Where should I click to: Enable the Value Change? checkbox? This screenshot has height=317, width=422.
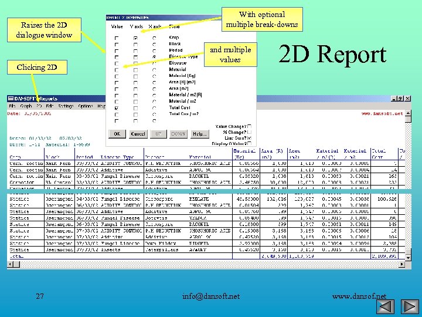250,126
